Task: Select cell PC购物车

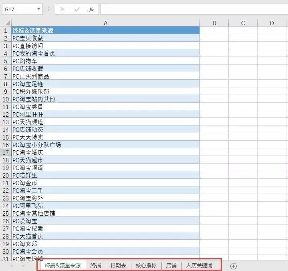Action: click(105, 61)
